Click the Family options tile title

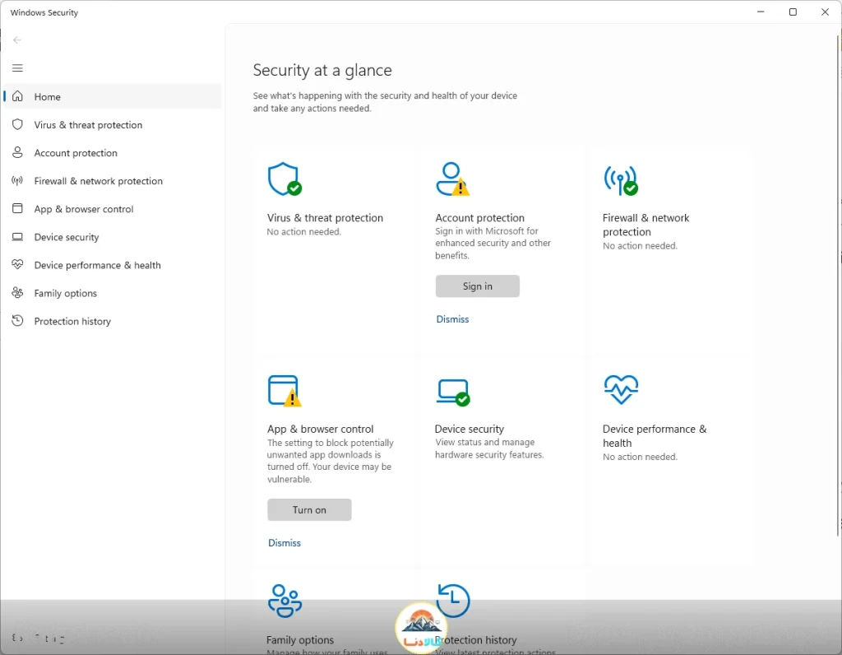coord(299,639)
